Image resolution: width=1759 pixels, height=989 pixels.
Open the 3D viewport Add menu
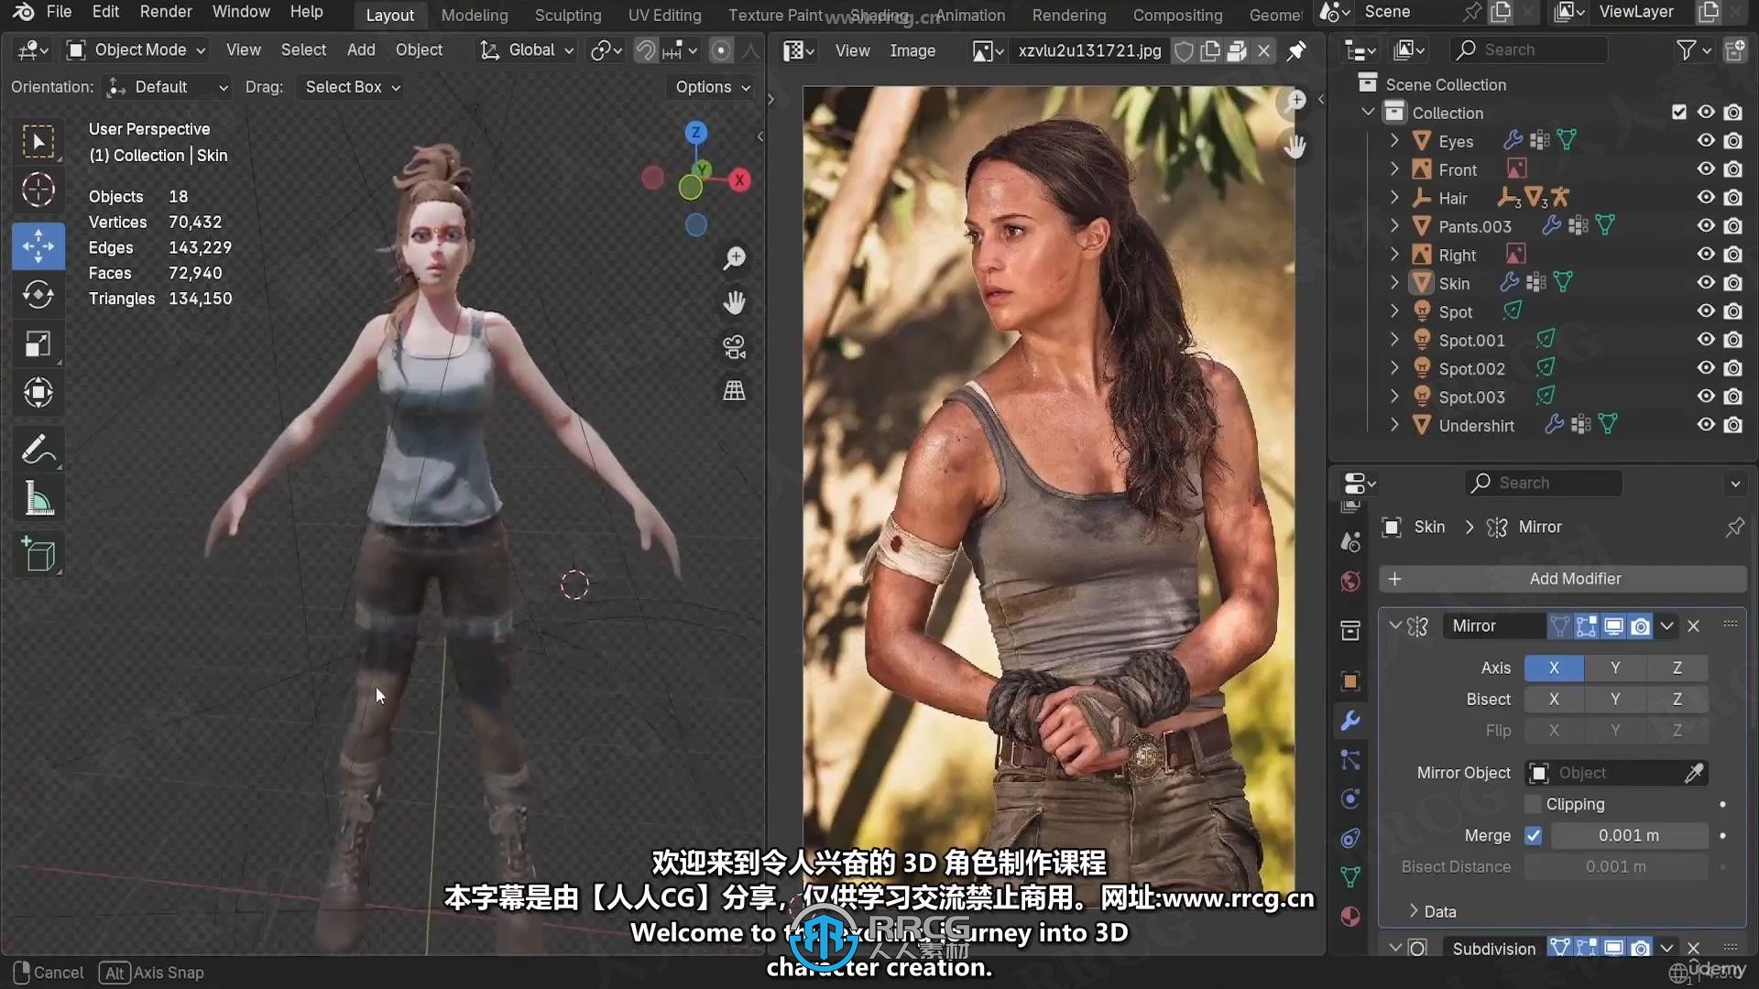pos(361,50)
